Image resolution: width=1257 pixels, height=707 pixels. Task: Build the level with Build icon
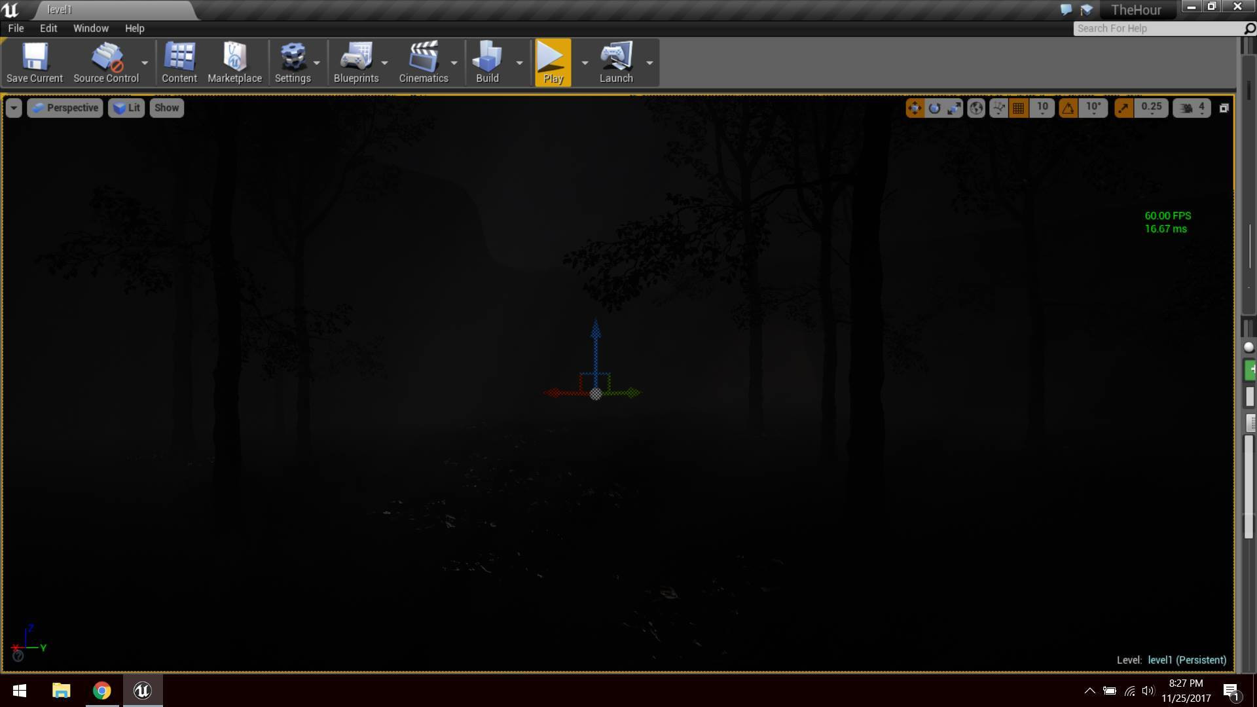click(x=487, y=63)
